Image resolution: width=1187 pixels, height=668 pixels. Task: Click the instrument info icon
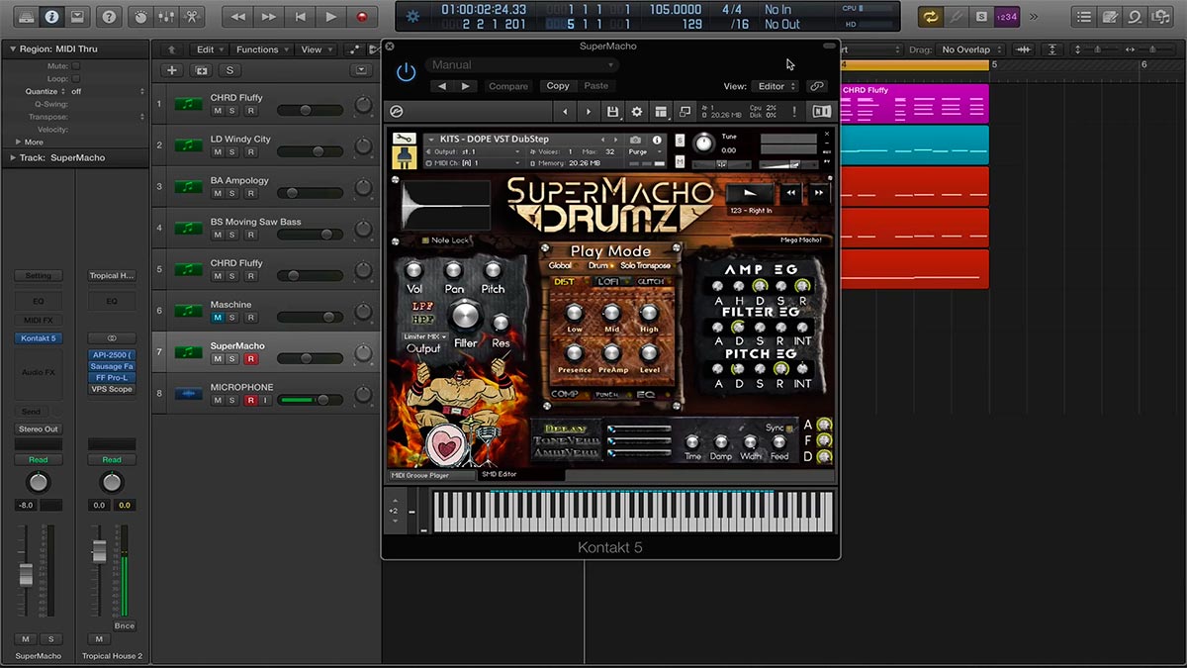(x=657, y=140)
